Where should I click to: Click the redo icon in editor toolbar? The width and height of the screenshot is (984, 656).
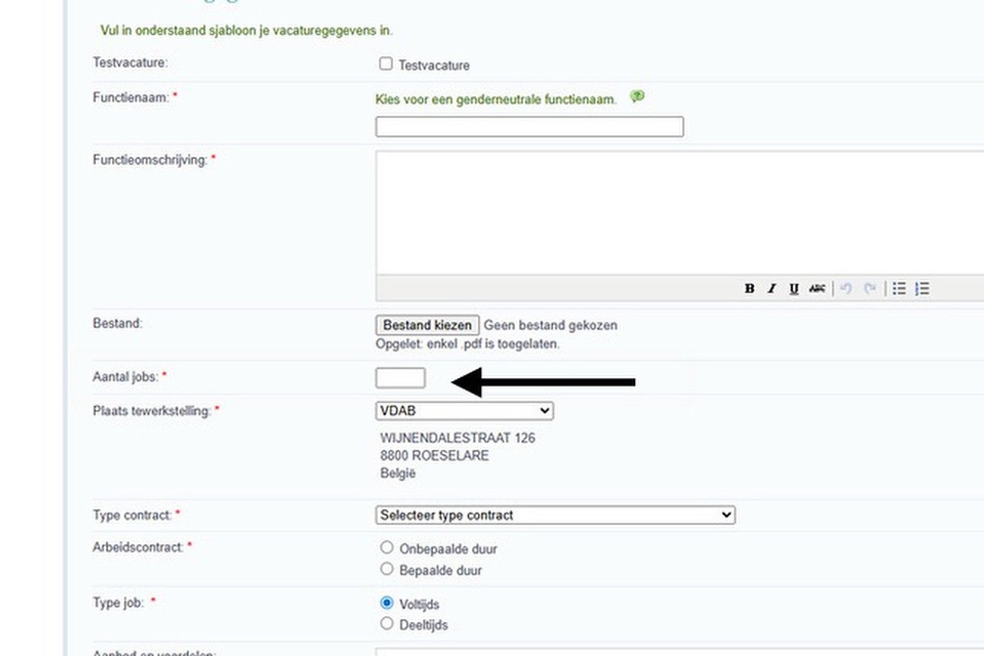point(870,289)
